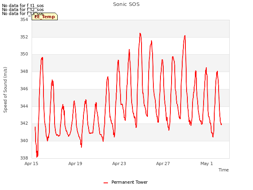
Task: Click the lowest dip near Apr 15
Action: click(x=37, y=157)
